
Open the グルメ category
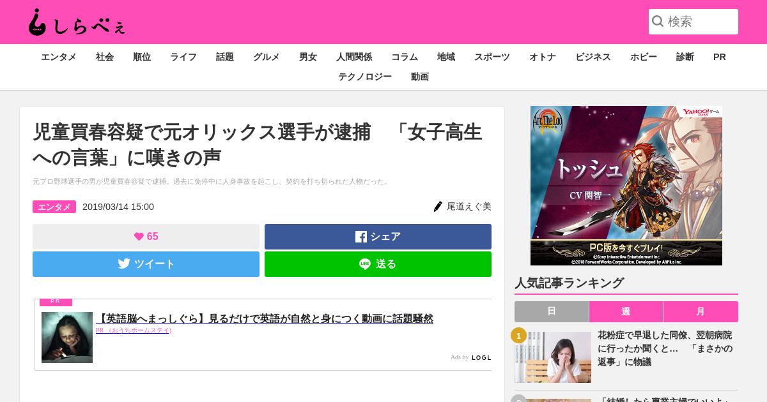[x=267, y=57]
